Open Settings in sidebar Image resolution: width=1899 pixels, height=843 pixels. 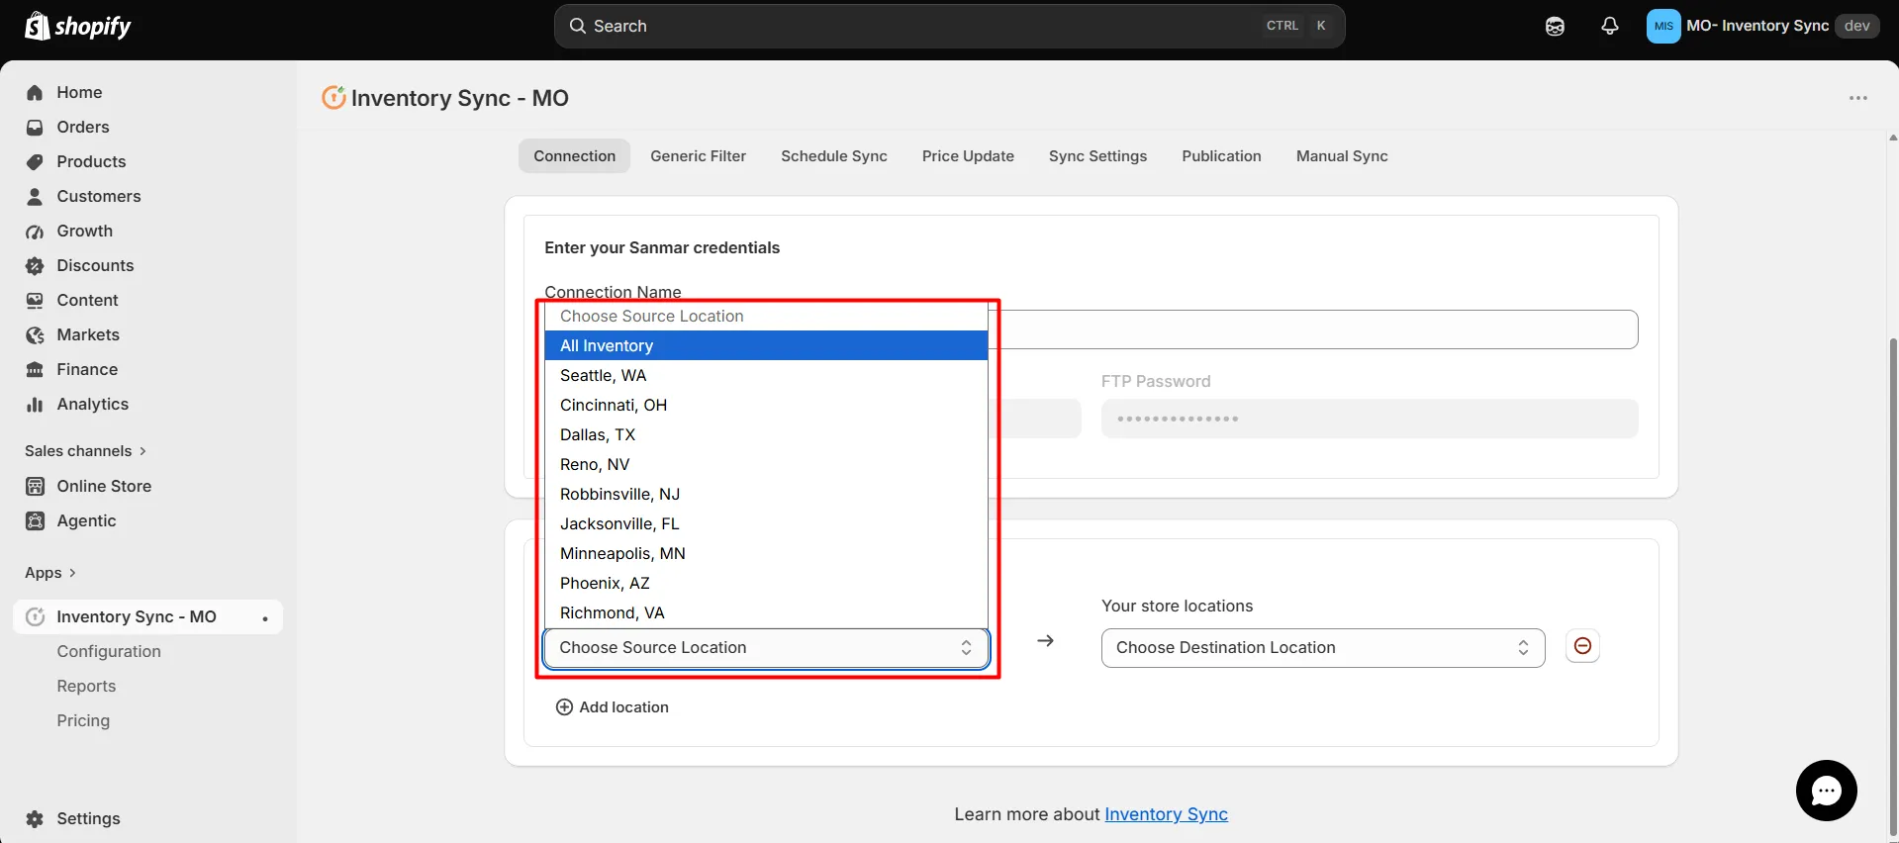(x=88, y=818)
